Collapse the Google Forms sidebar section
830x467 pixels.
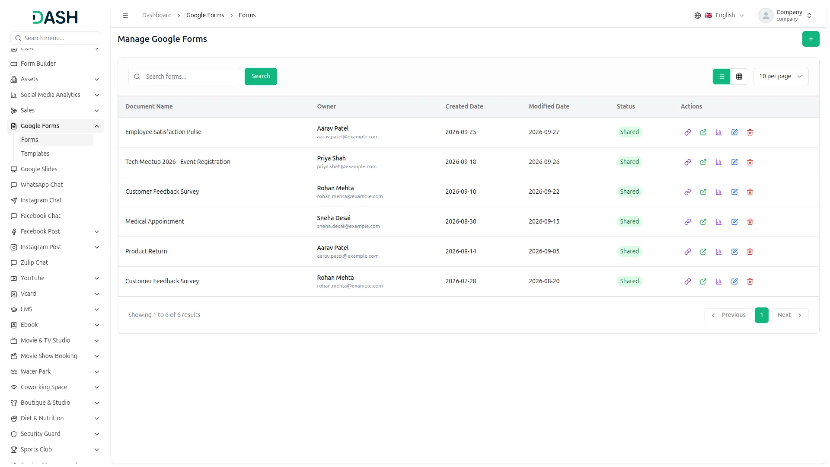coord(55,126)
